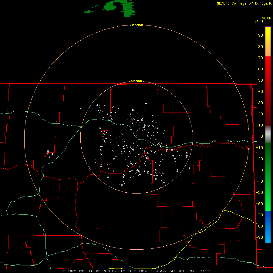Click the 60 value on the velocity scale
The image size is (273, 273).
pos(261,69)
